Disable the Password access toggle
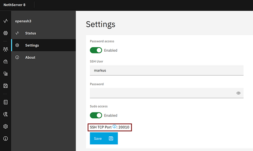This screenshot has height=151, width=253. [x=96, y=50]
